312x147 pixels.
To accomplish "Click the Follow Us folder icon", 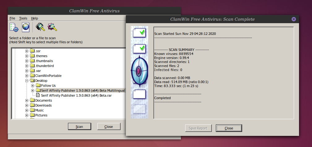I will tap(38, 86).
